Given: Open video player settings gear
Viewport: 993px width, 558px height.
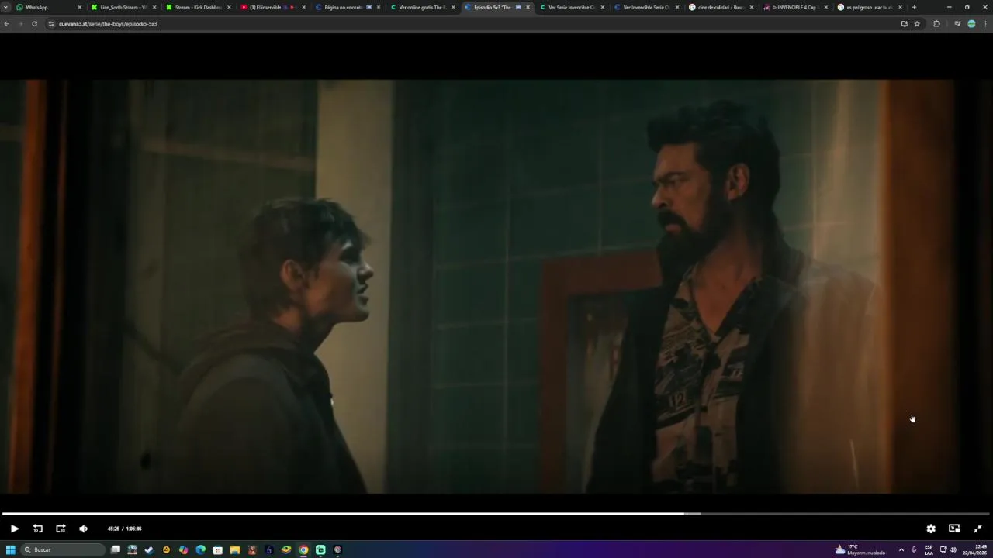Looking at the screenshot, I should 931,529.
